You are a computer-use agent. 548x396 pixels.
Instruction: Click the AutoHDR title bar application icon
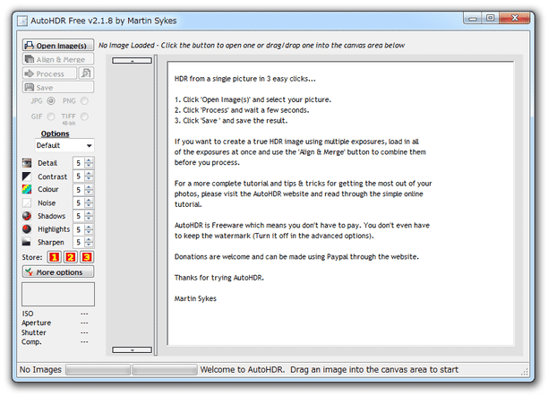[x=22, y=21]
